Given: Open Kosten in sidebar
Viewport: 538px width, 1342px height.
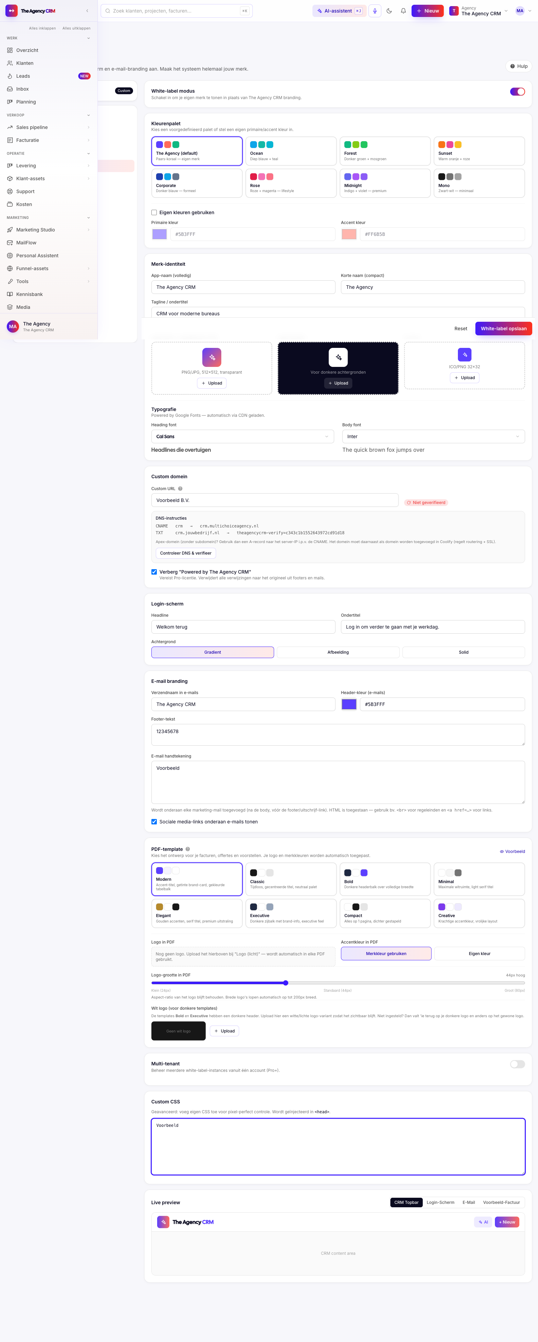Looking at the screenshot, I should coord(49,204).
